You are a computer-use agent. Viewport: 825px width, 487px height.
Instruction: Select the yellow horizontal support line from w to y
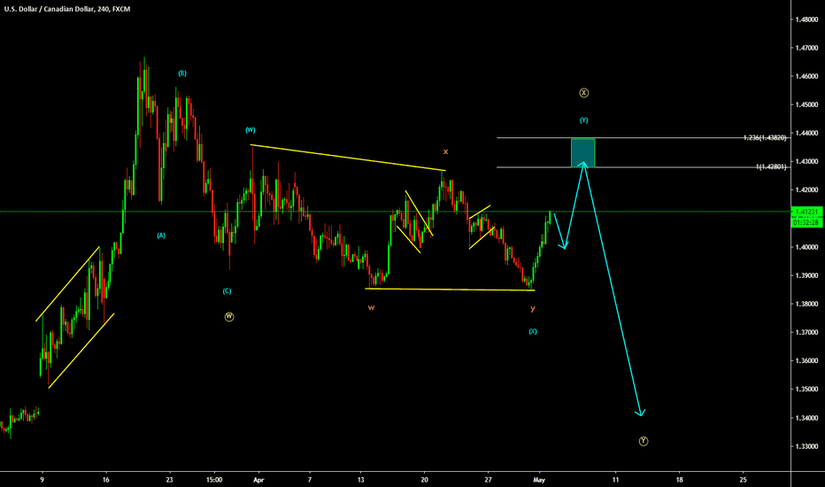coord(450,289)
